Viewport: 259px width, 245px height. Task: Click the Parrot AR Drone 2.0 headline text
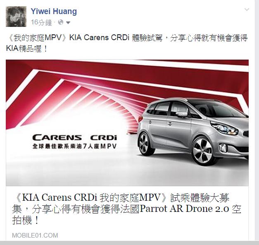tap(184, 209)
